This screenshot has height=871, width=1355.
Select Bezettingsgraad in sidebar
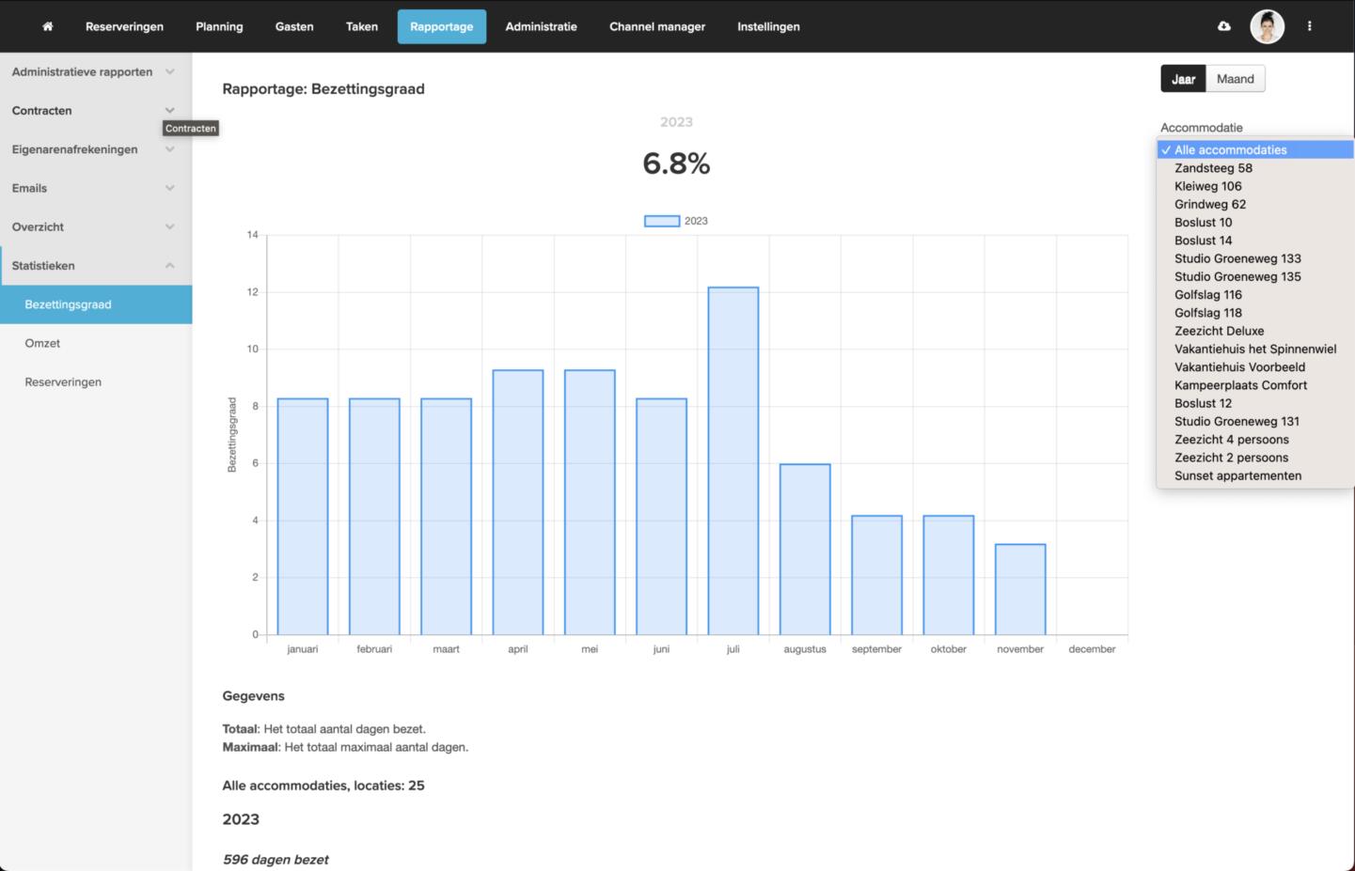click(68, 304)
